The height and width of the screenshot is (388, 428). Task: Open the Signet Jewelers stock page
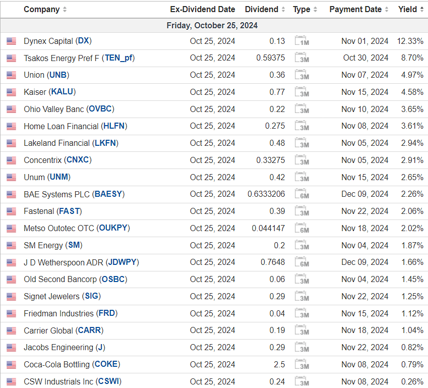pyautogui.click(x=61, y=297)
